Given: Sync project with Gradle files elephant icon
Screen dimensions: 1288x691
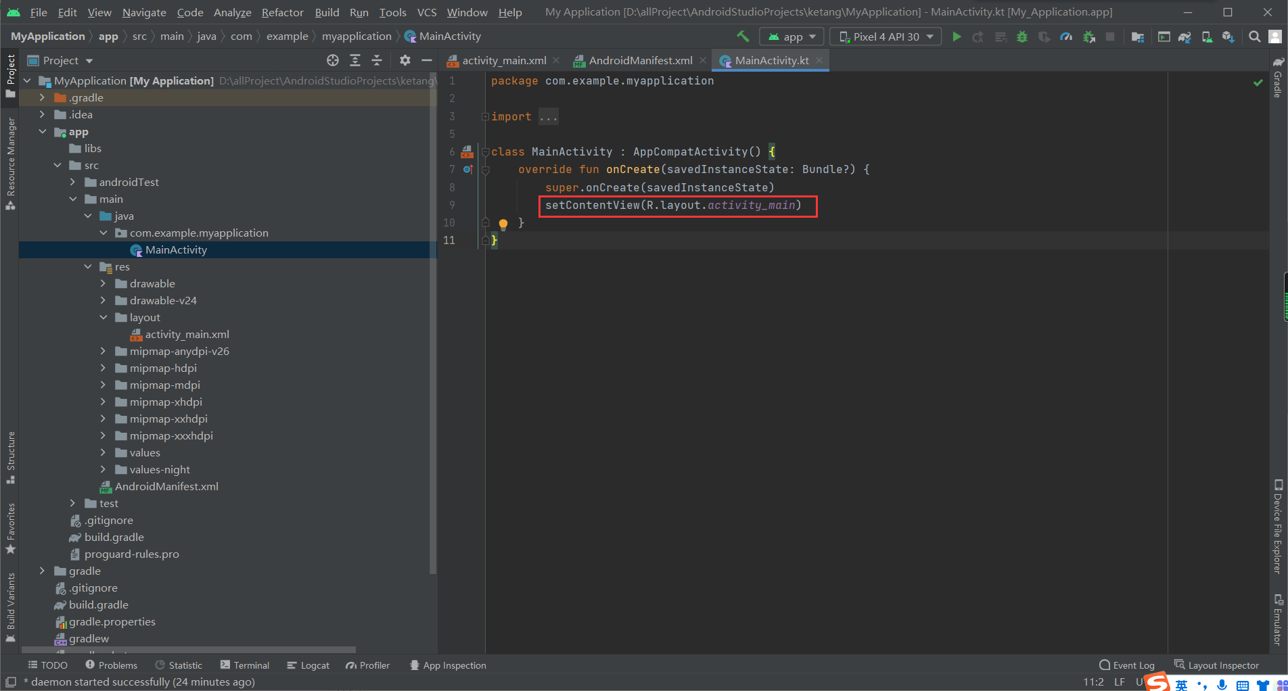Looking at the screenshot, I should (1184, 37).
